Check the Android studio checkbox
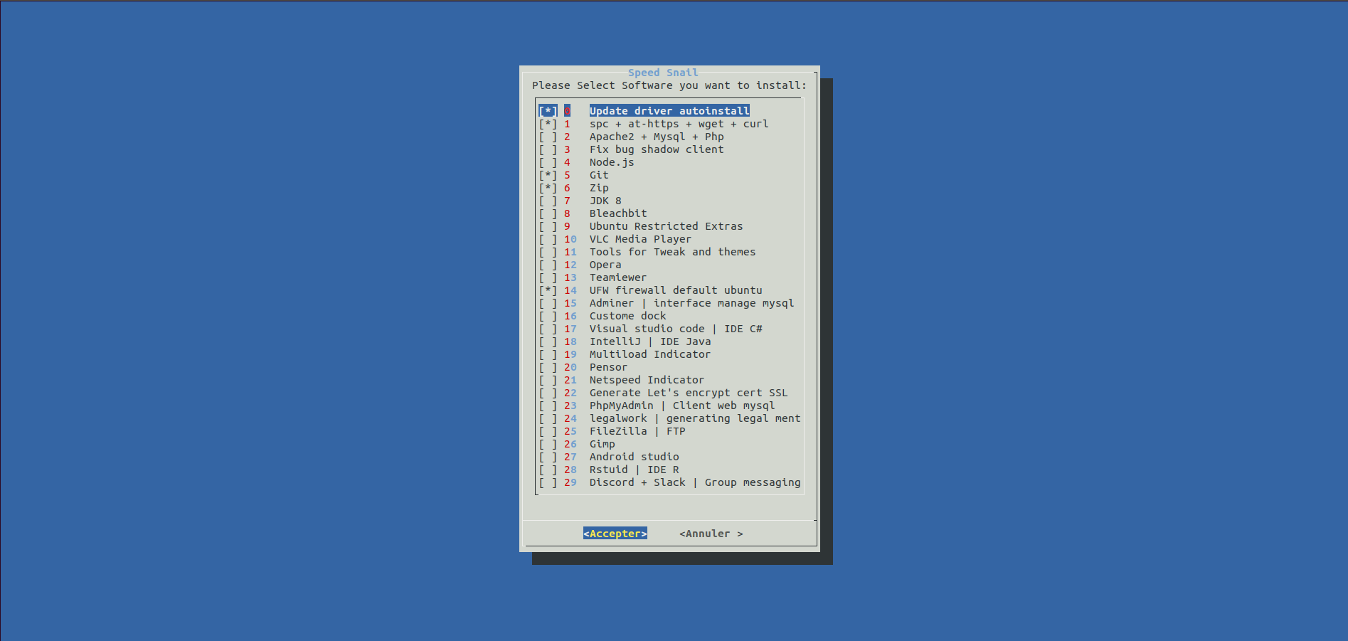The image size is (1348, 641). (548, 457)
